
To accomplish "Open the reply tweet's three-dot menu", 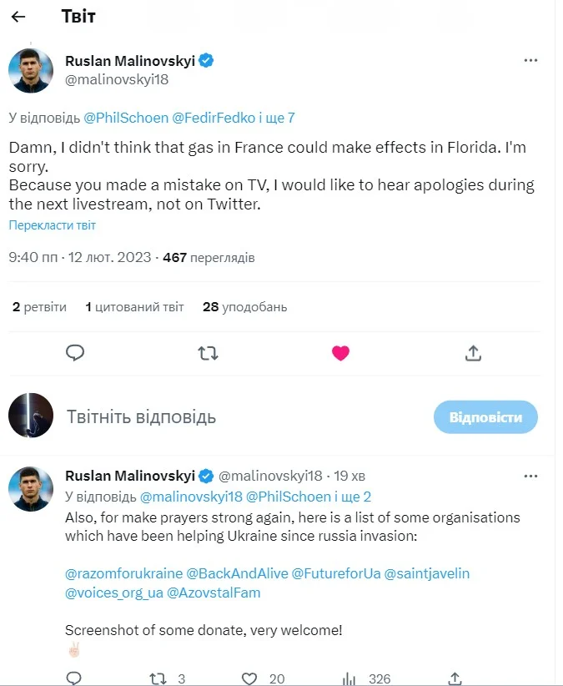I will (530, 476).
